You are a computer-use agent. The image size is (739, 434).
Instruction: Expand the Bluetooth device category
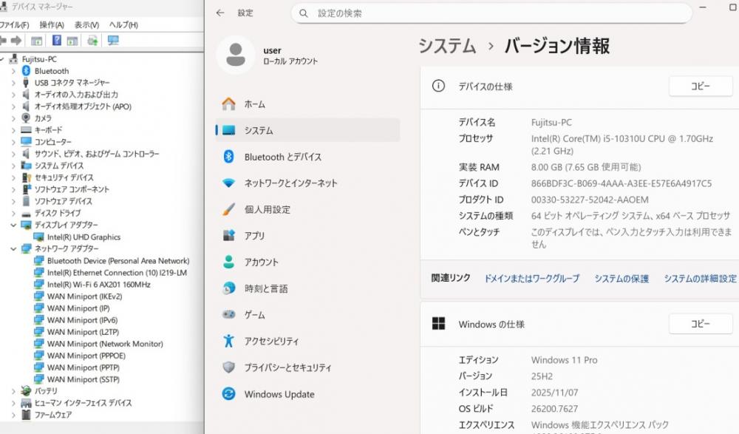(13, 71)
